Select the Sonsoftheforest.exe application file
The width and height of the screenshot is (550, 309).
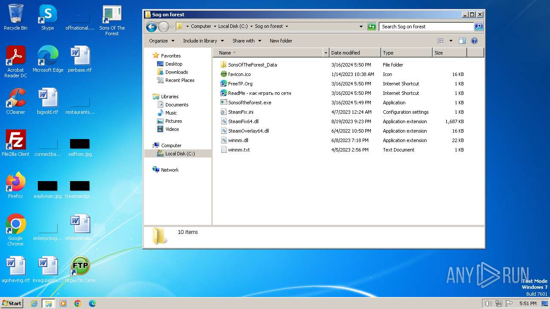tap(250, 103)
